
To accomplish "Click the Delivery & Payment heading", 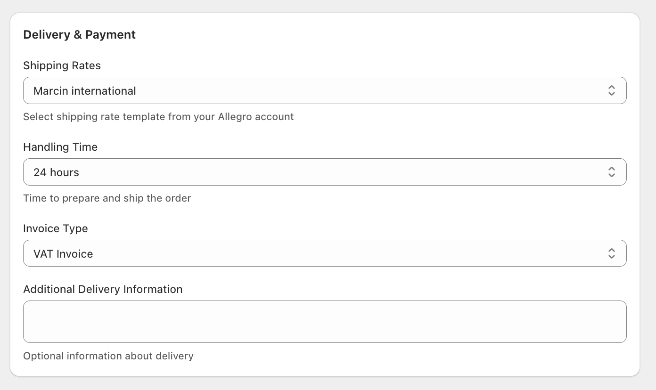I will click(x=80, y=35).
